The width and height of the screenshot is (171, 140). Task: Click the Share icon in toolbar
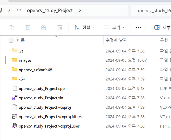(x=44, y=27)
